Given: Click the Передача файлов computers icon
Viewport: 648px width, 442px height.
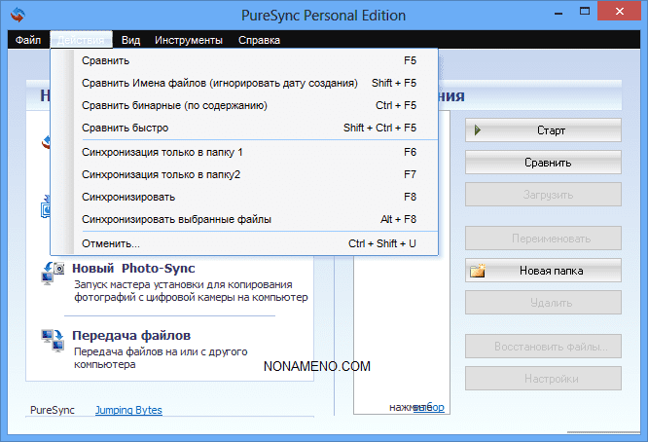Looking at the screenshot, I should (x=53, y=340).
